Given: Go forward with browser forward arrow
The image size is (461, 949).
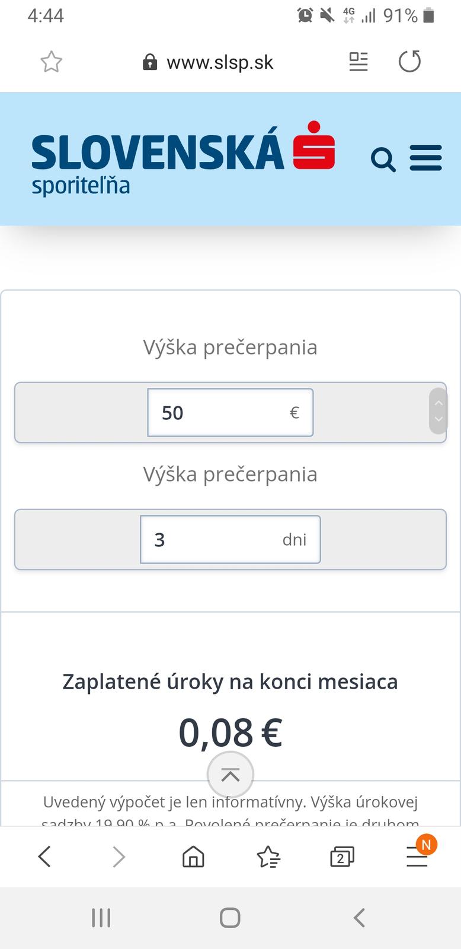Looking at the screenshot, I should click(x=119, y=856).
